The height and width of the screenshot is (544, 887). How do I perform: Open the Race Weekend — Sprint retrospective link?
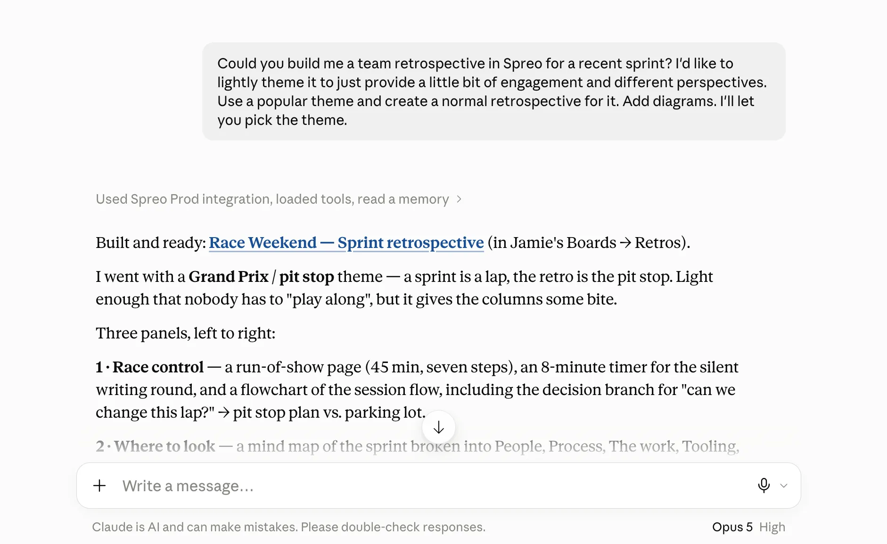tap(346, 243)
